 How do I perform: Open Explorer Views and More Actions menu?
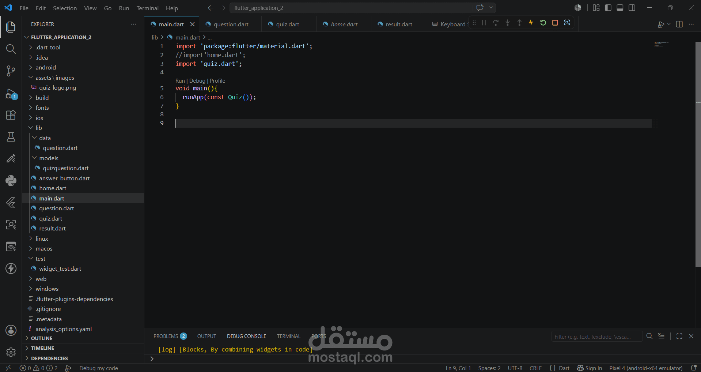point(133,24)
